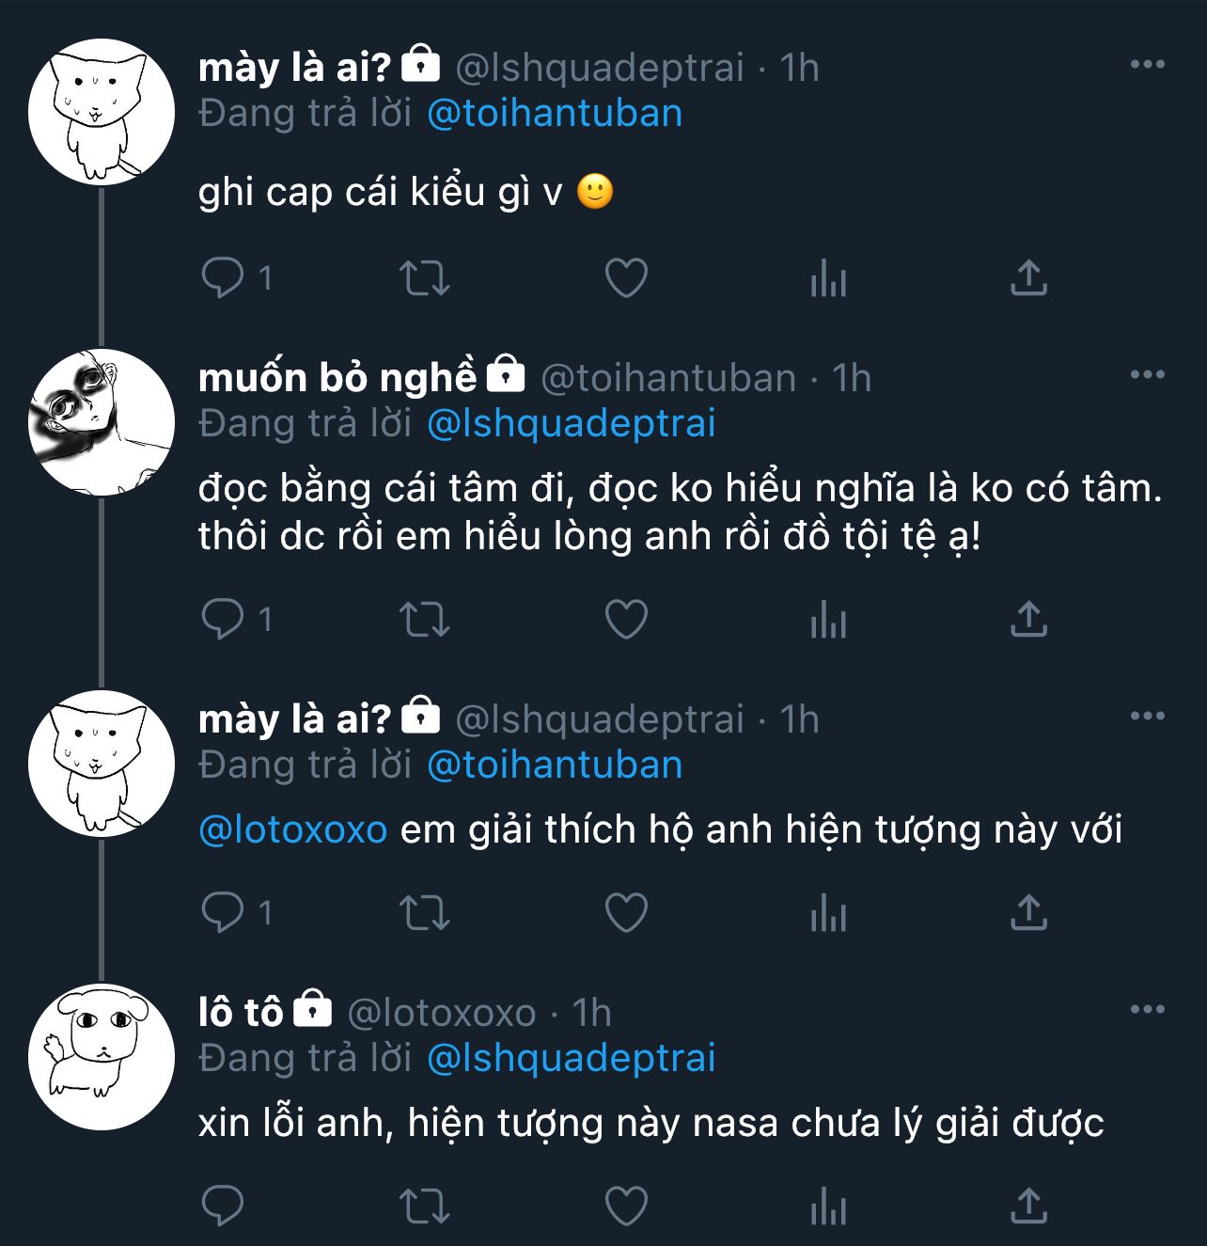Retweet the "đọc bằng cái tâm đi" tweet
This screenshot has height=1246, width=1207.
[424, 620]
